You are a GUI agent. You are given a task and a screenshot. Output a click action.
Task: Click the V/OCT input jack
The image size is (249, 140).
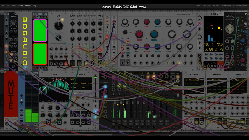tap(122, 42)
